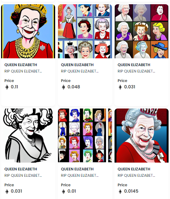Open RIP QUEEN ELIZABET... collection link under sketch card
This screenshot has width=170, height=199.
pos(23,175)
